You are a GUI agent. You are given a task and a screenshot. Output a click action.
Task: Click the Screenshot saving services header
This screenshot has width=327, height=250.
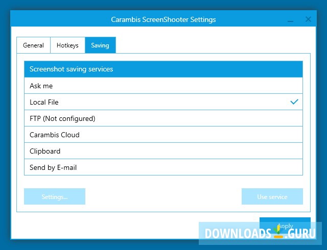163,69
